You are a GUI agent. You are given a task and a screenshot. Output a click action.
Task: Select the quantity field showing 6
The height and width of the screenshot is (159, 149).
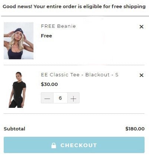[x=60, y=98]
